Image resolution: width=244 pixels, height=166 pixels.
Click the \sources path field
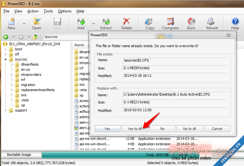pos(66,37)
